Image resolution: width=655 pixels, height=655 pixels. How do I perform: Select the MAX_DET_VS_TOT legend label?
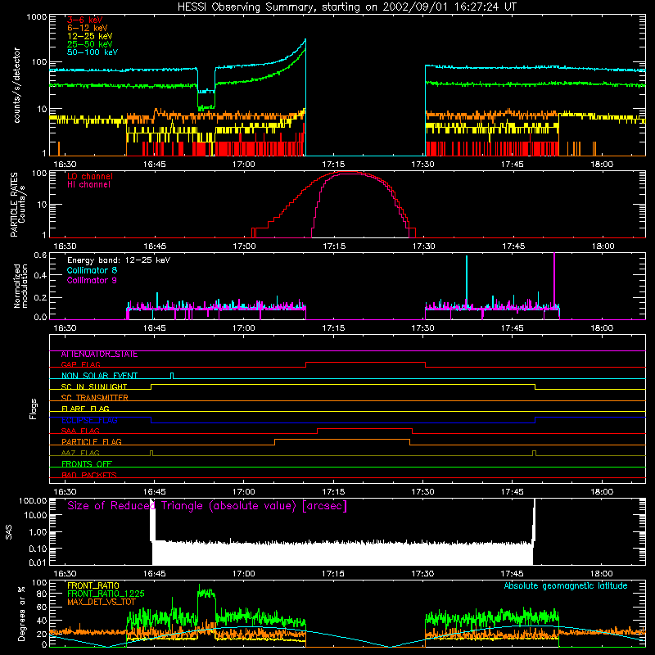pyautogui.click(x=102, y=602)
